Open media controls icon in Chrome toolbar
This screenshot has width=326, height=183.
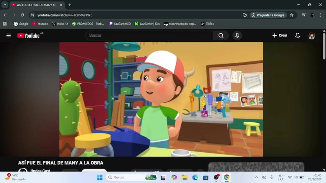(303, 15)
